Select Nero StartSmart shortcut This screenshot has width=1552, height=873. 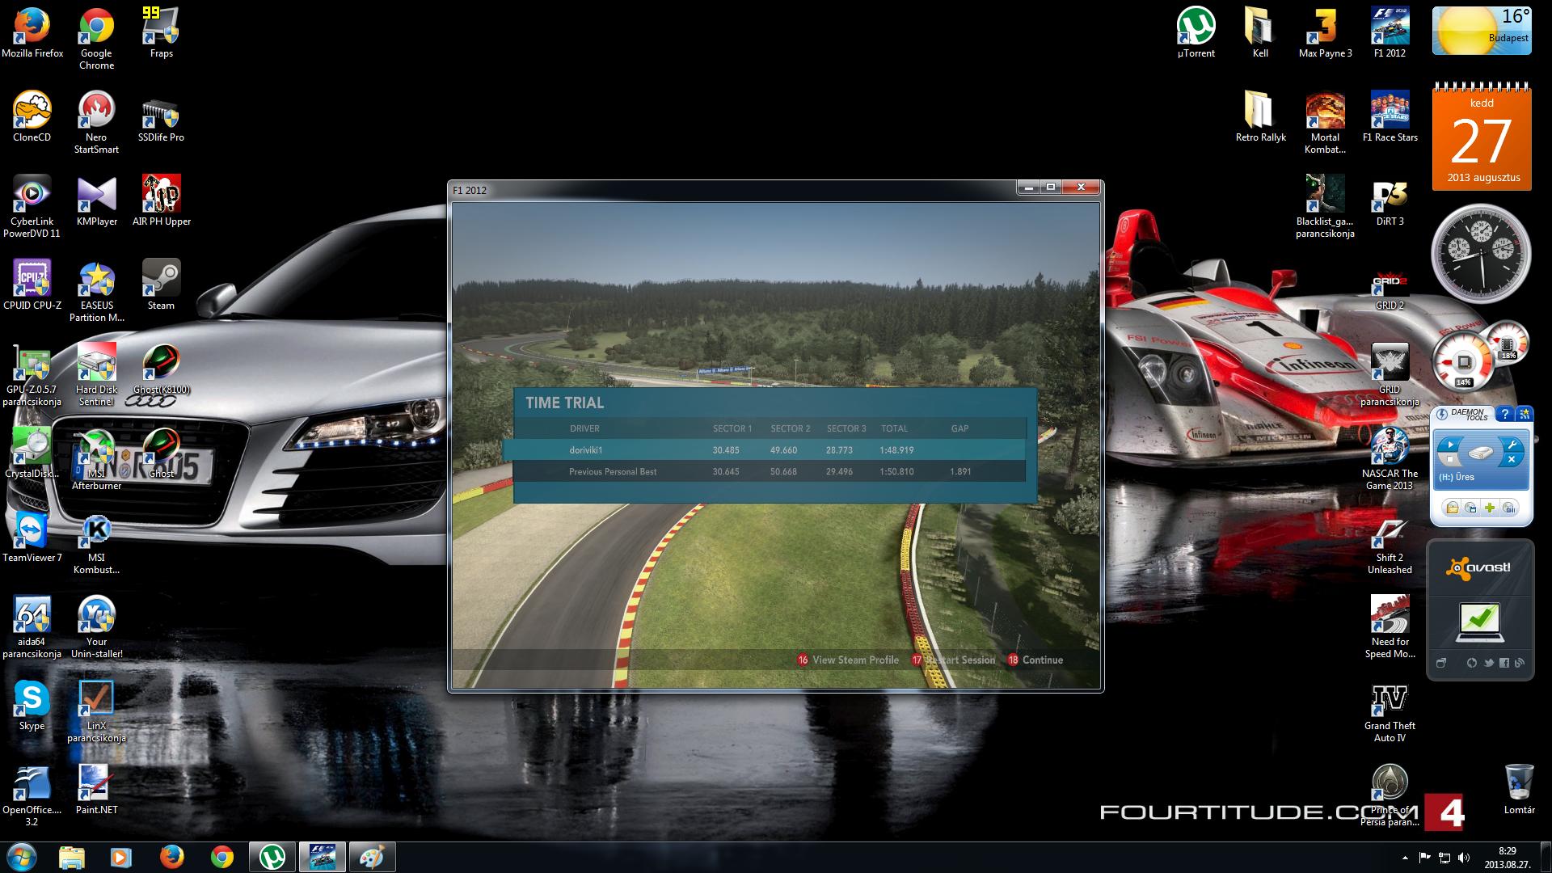click(x=96, y=123)
